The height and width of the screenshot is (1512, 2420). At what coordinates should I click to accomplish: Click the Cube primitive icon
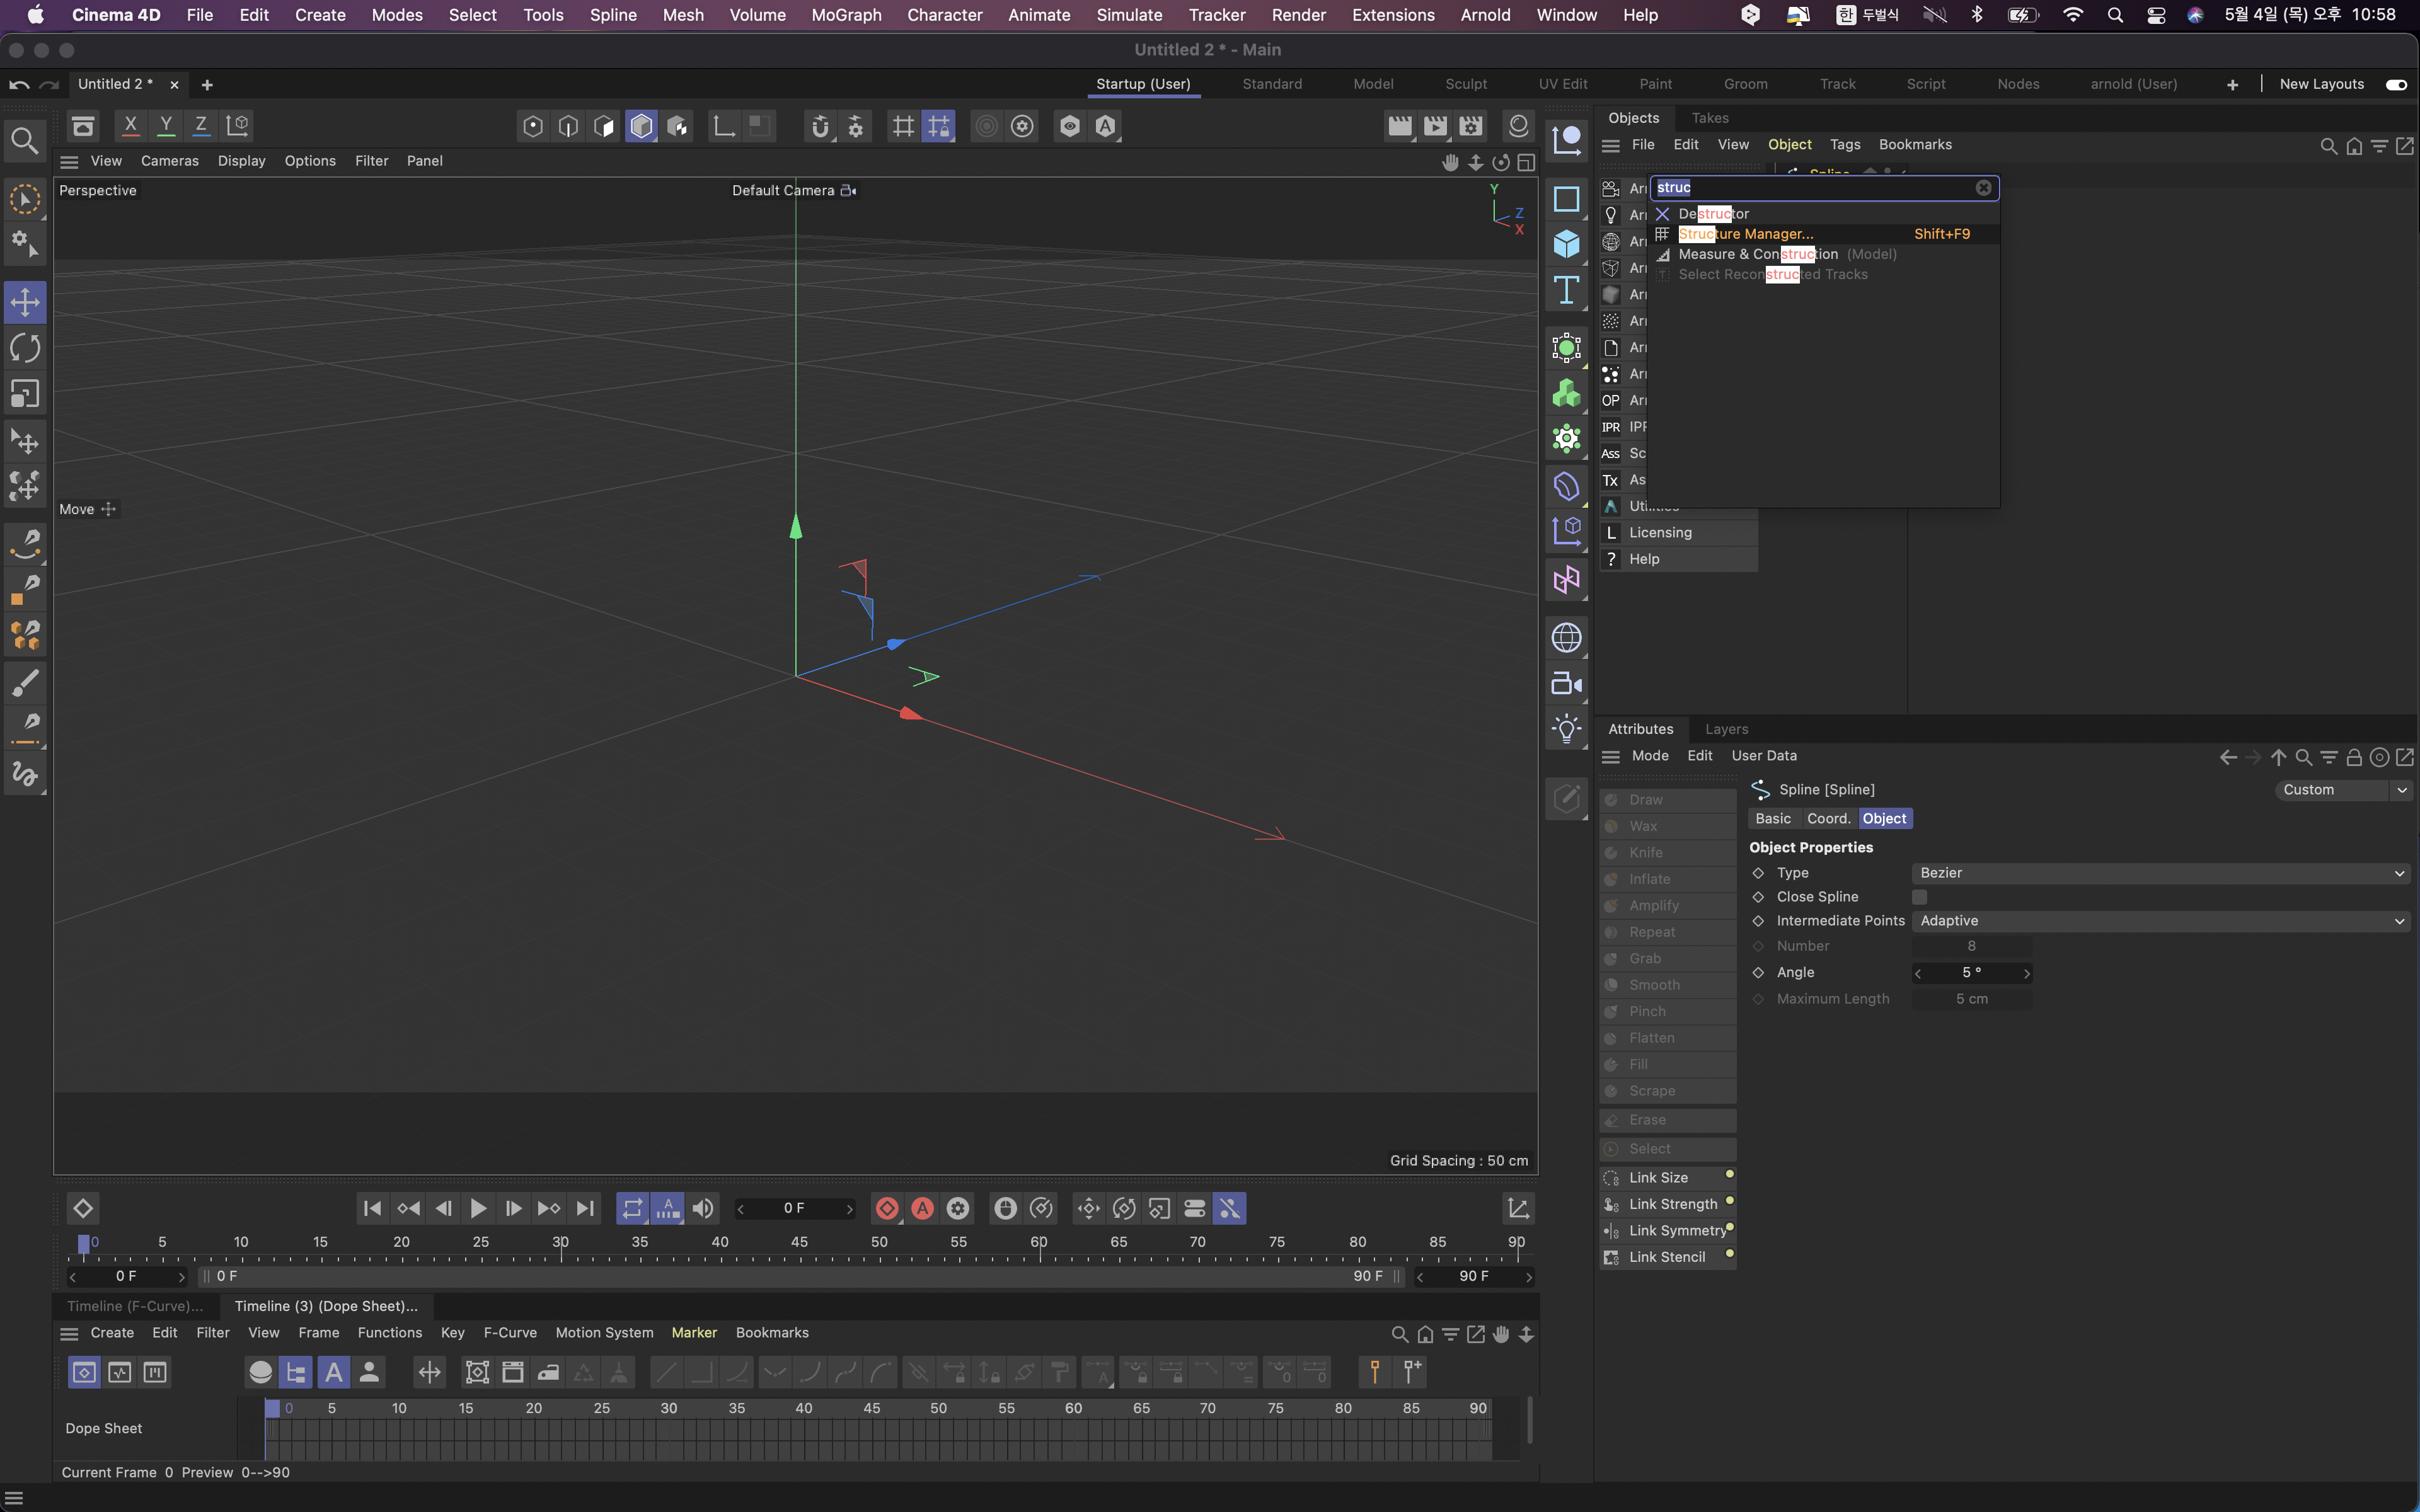(1566, 244)
